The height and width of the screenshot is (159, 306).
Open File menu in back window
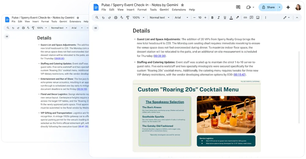point(13,22)
